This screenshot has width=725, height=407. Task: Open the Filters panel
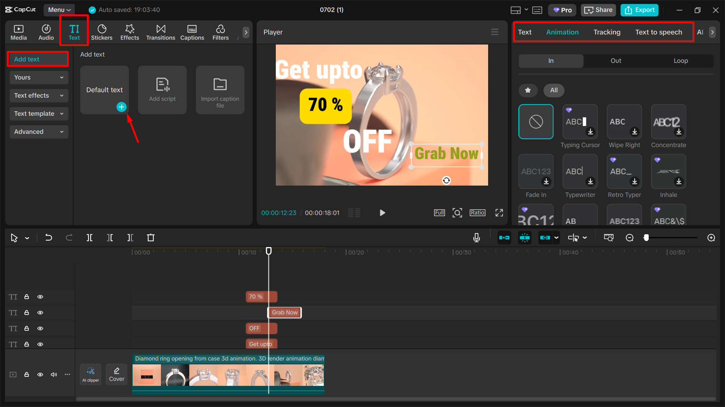[220, 32]
